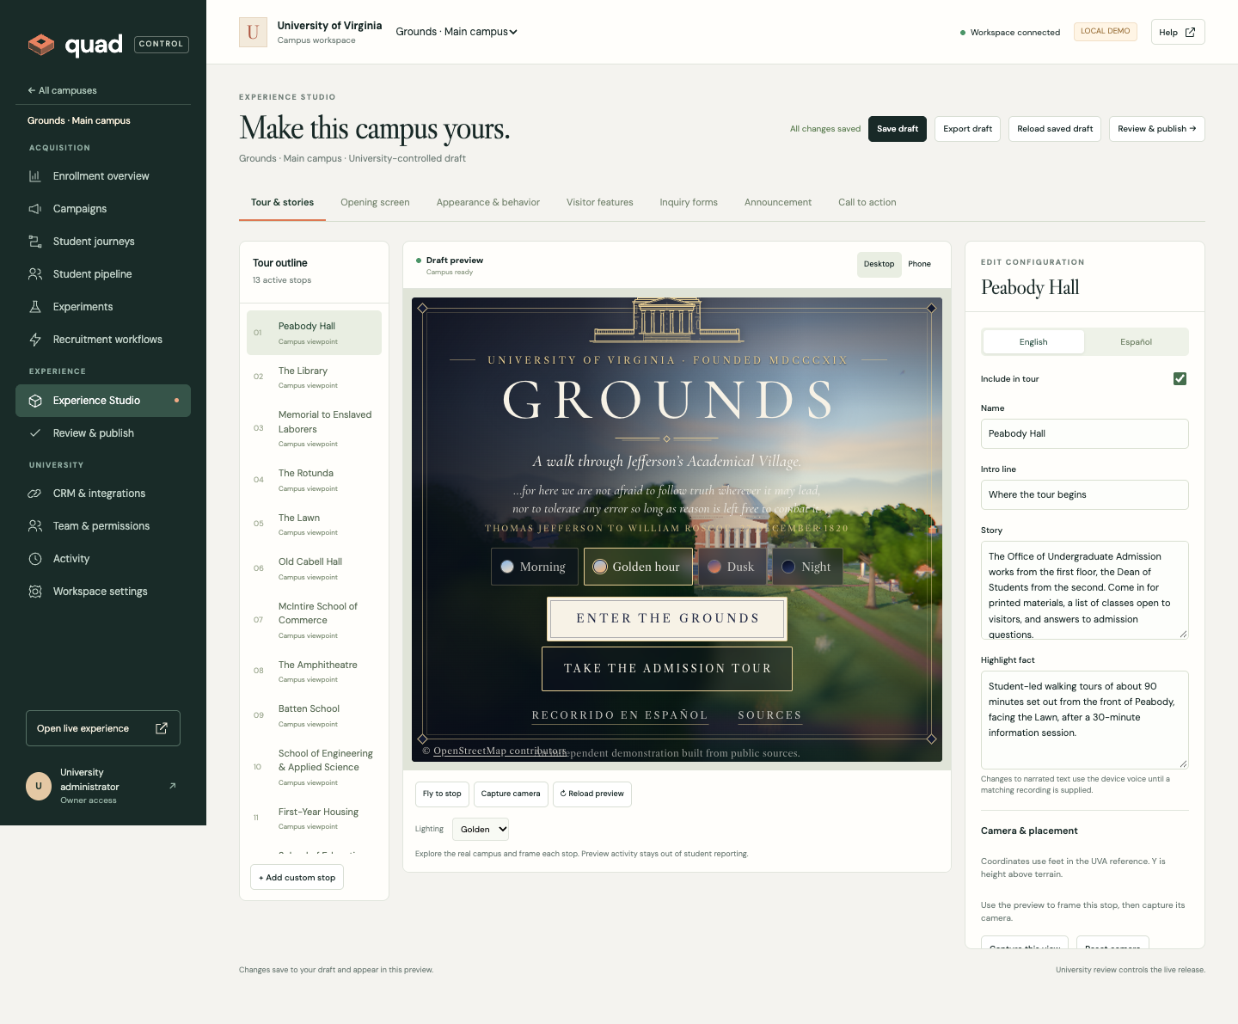The width and height of the screenshot is (1238, 1024).
Task: Click the Recruitment workflows lightning icon
Action: 35,340
